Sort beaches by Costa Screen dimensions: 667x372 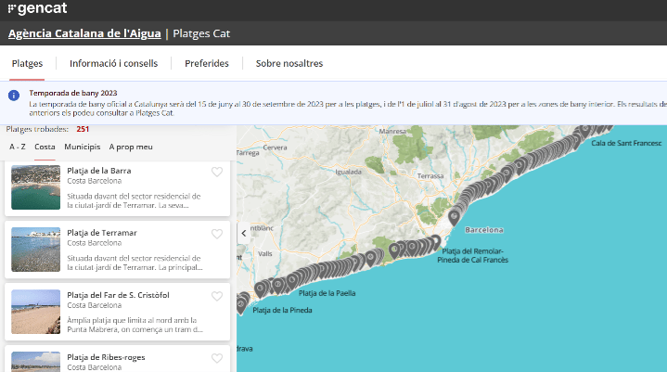(45, 147)
